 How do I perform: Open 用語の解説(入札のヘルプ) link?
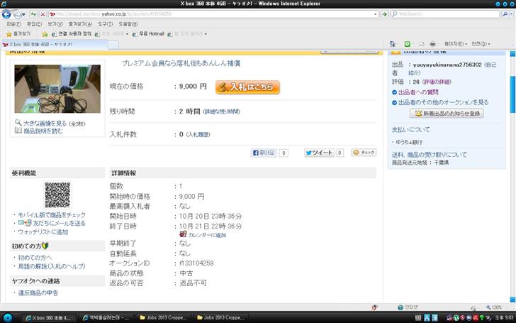pyautogui.click(x=52, y=266)
